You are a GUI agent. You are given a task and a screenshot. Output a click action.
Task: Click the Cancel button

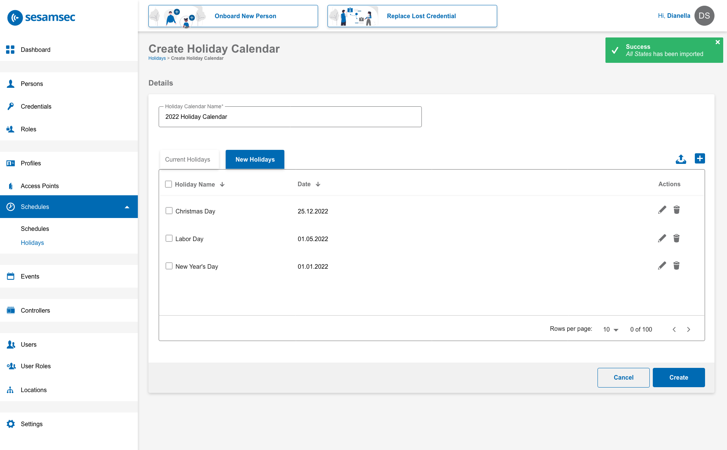click(x=623, y=377)
